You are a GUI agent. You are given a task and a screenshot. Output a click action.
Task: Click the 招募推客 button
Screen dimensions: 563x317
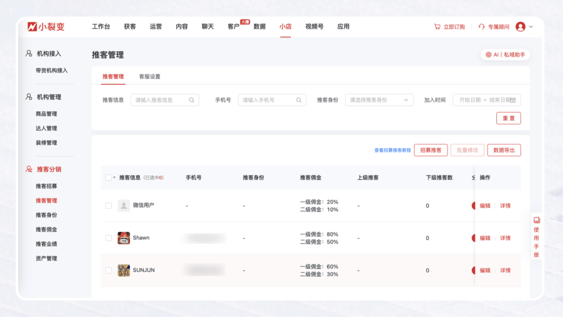[431, 150]
